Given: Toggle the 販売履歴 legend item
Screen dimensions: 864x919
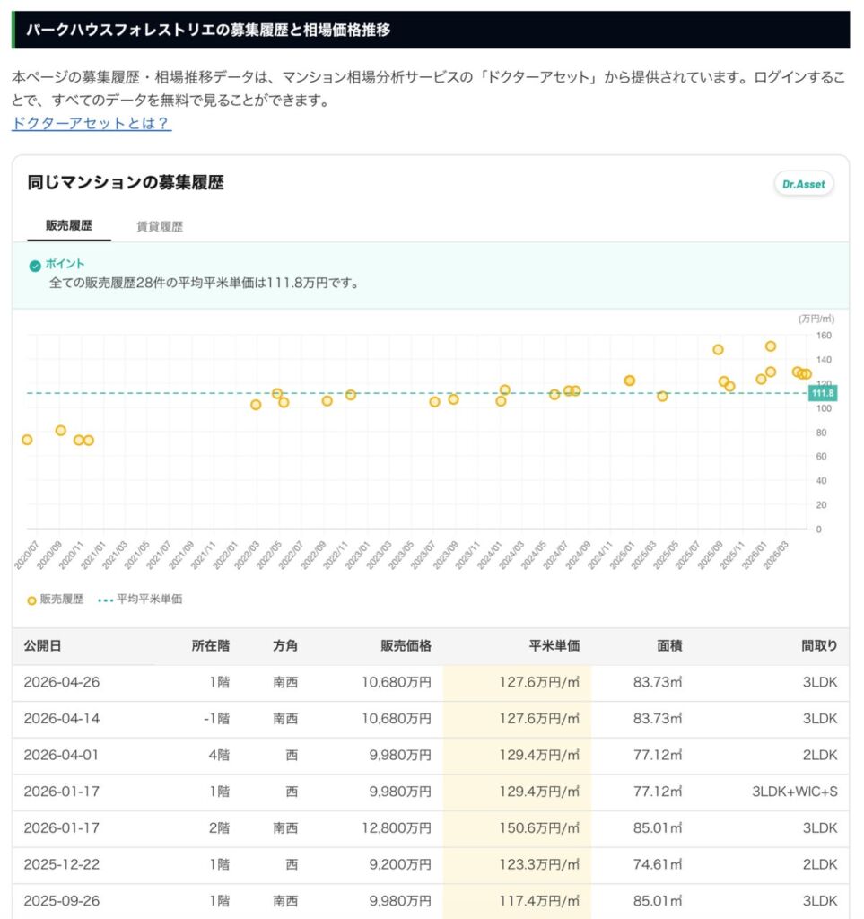Looking at the screenshot, I should coord(56,599).
